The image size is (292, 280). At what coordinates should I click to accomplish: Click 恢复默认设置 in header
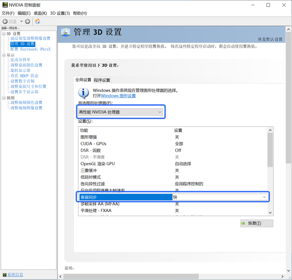tap(270, 39)
